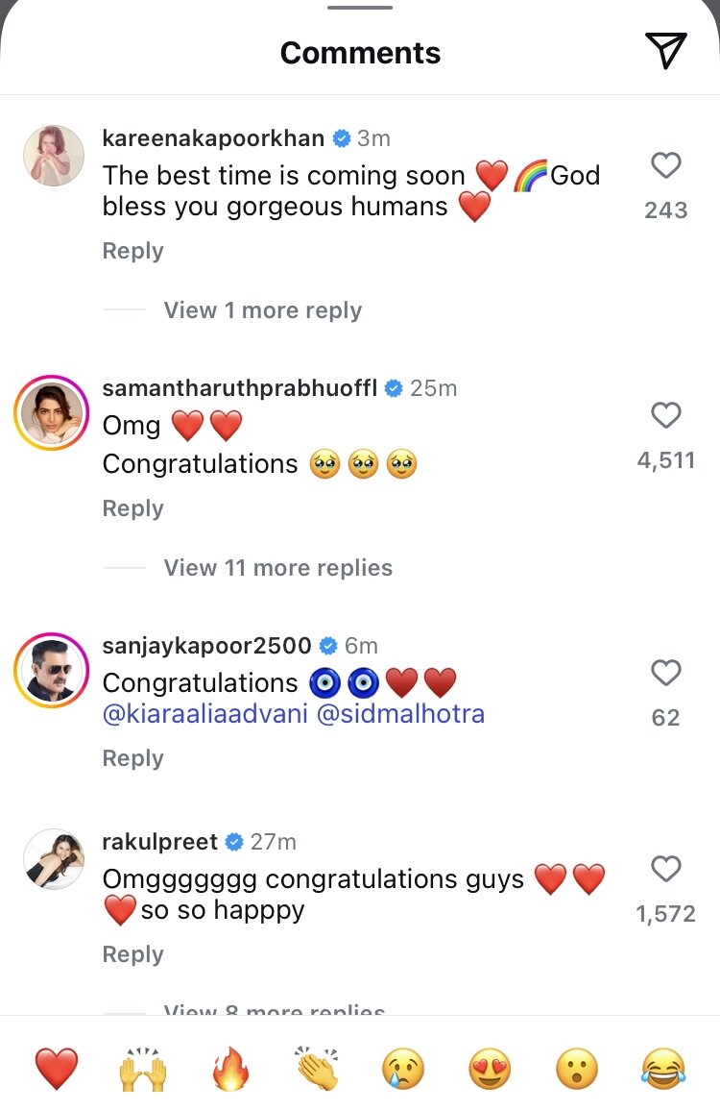
Task: Like kareenakapoorkhan's comment
Action: [665, 166]
